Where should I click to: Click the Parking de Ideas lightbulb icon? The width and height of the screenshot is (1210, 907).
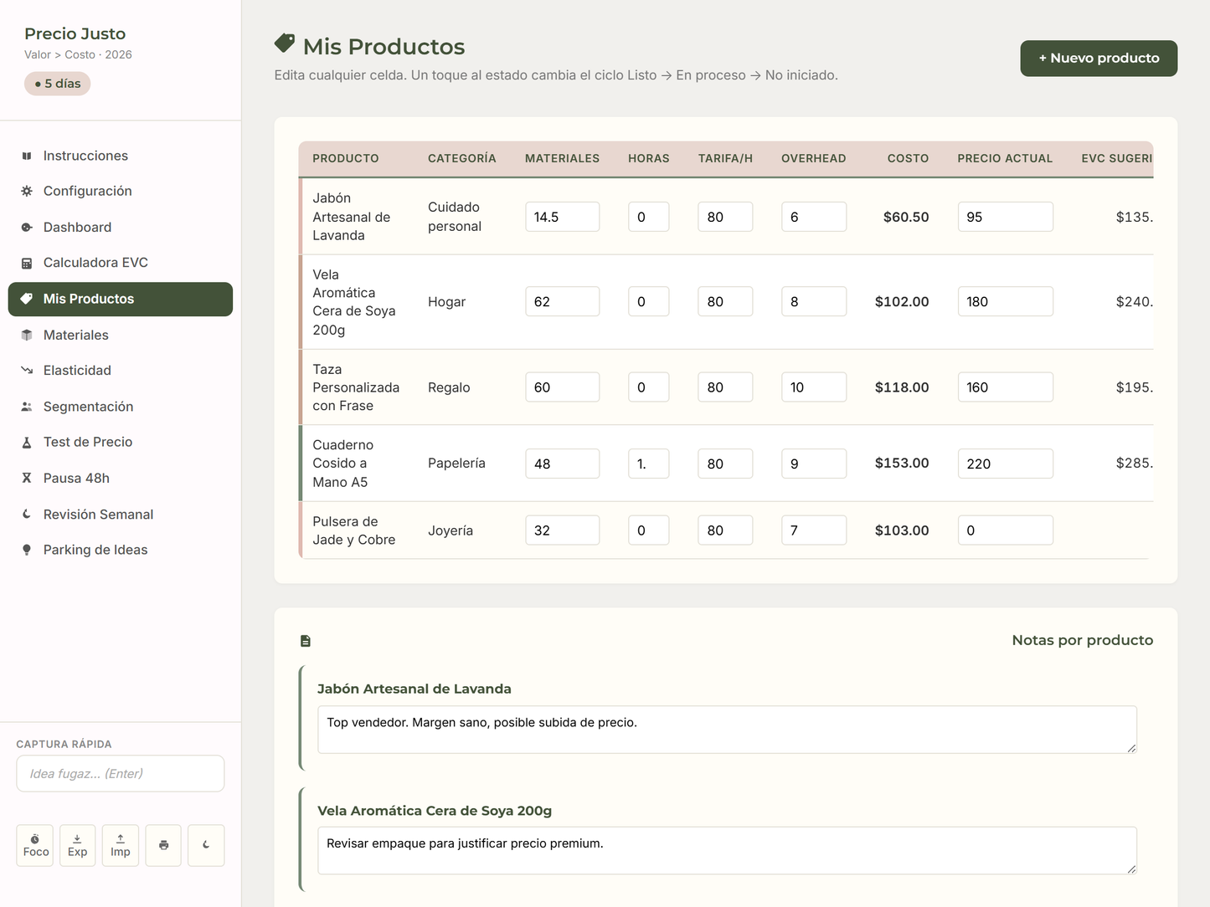tap(27, 550)
